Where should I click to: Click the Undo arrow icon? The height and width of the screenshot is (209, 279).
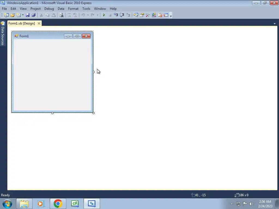click(x=83, y=15)
